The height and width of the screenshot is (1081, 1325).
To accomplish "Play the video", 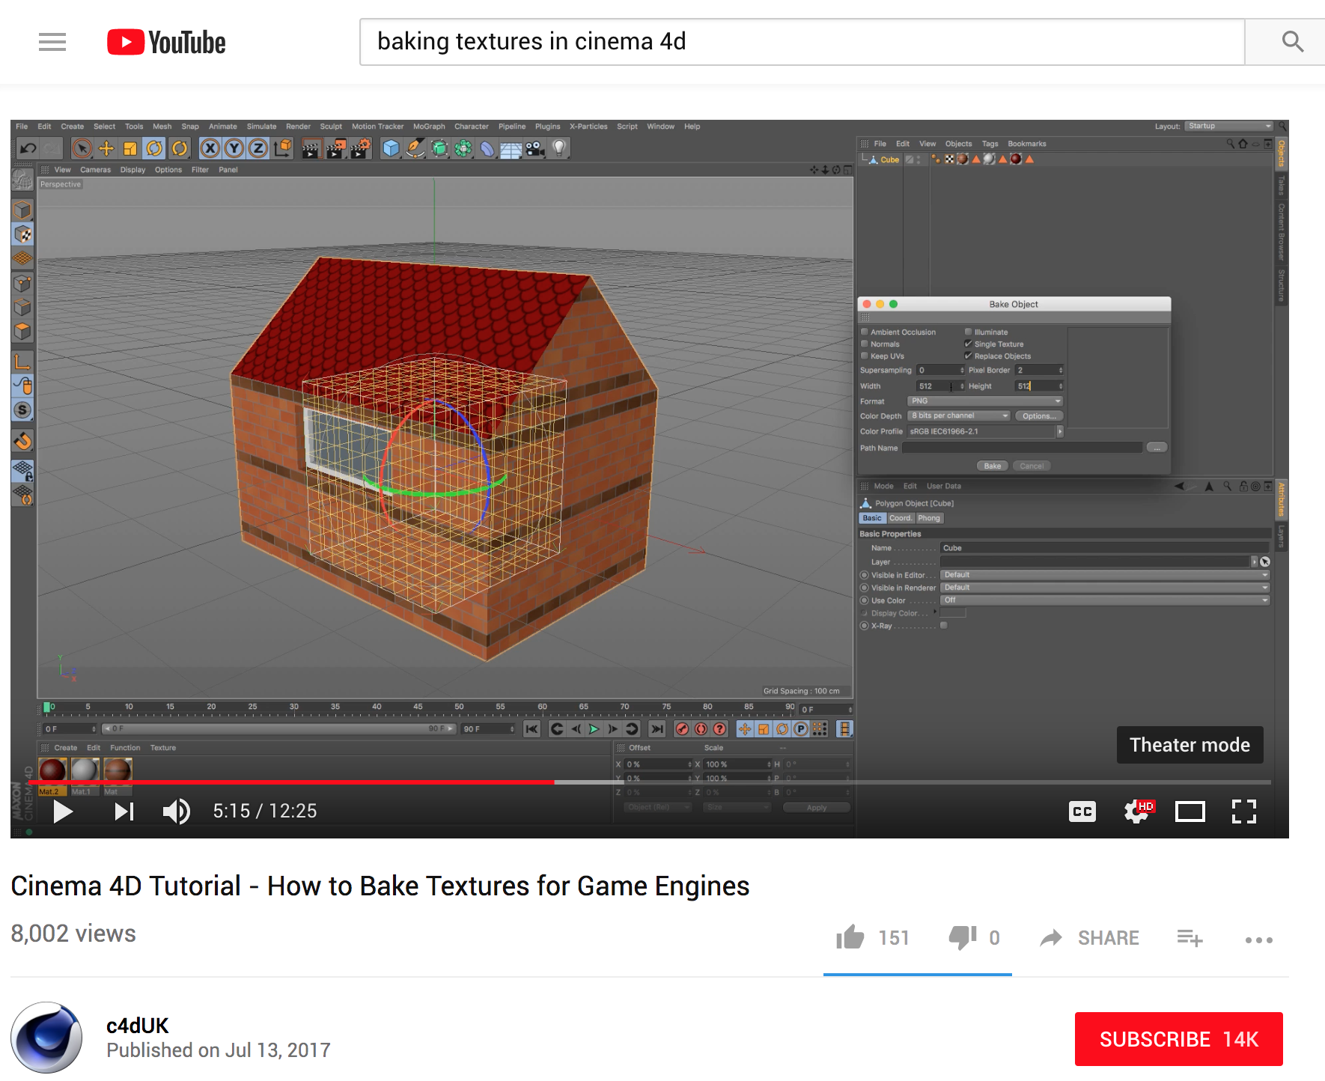I will (63, 811).
